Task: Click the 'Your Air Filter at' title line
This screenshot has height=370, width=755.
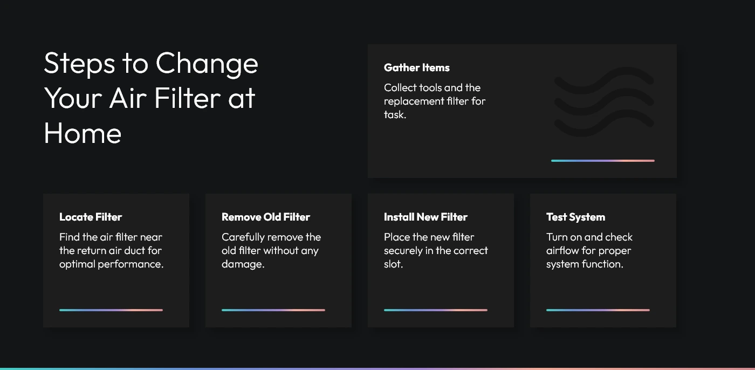Action: [x=149, y=98]
